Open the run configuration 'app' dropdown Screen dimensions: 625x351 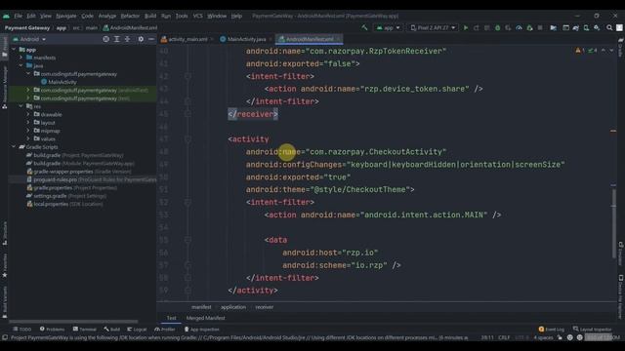pos(388,28)
